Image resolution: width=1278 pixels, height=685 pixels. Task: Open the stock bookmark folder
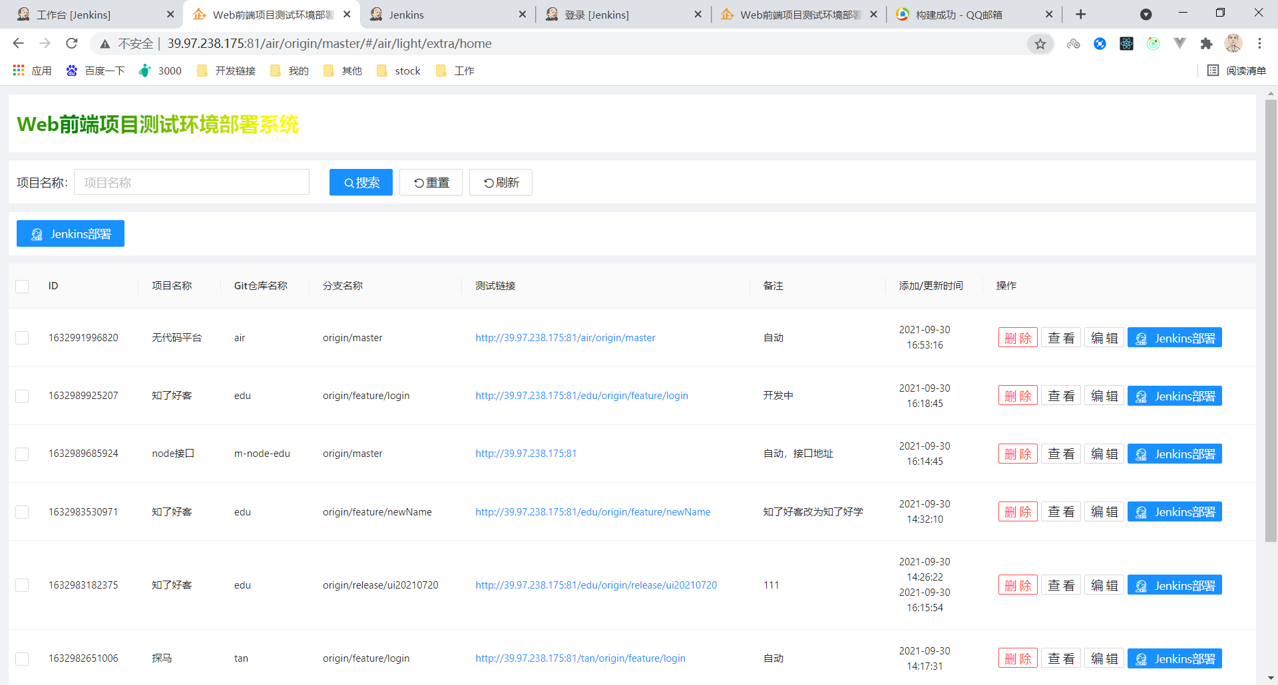[399, 70]
